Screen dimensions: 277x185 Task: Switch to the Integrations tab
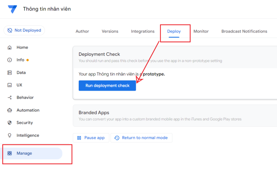143,31
